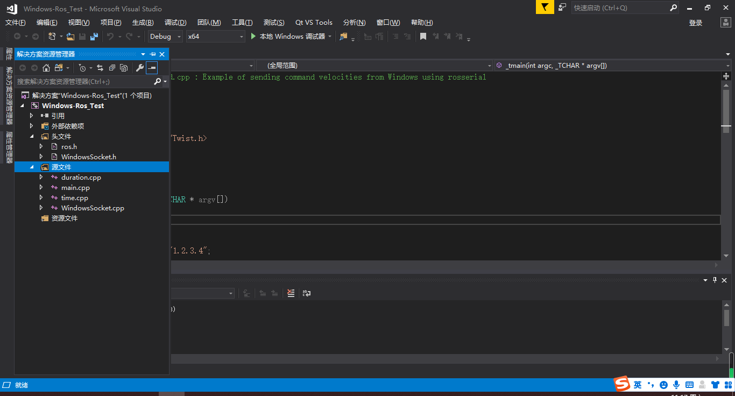Open the 文件(F) menu
The width and height of the screenshot is (735, 396).
[16, 23]
